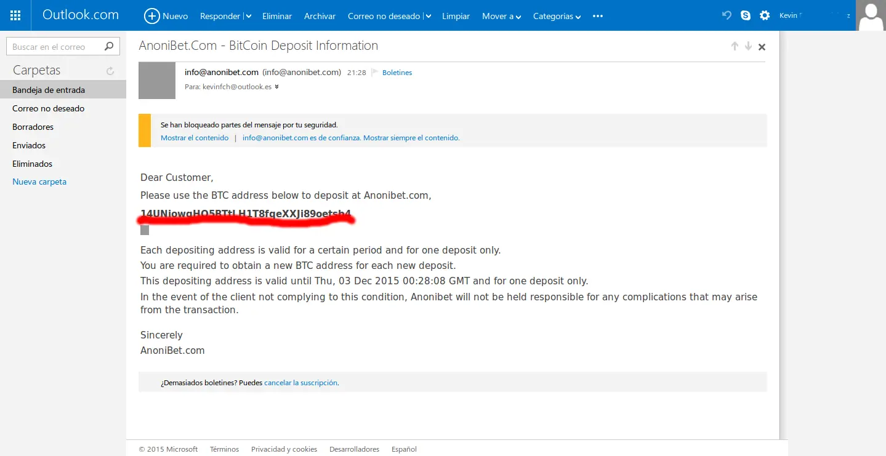Archive the message with Archivar
This screenshot has height=456, width=886.
click(320, 16)
